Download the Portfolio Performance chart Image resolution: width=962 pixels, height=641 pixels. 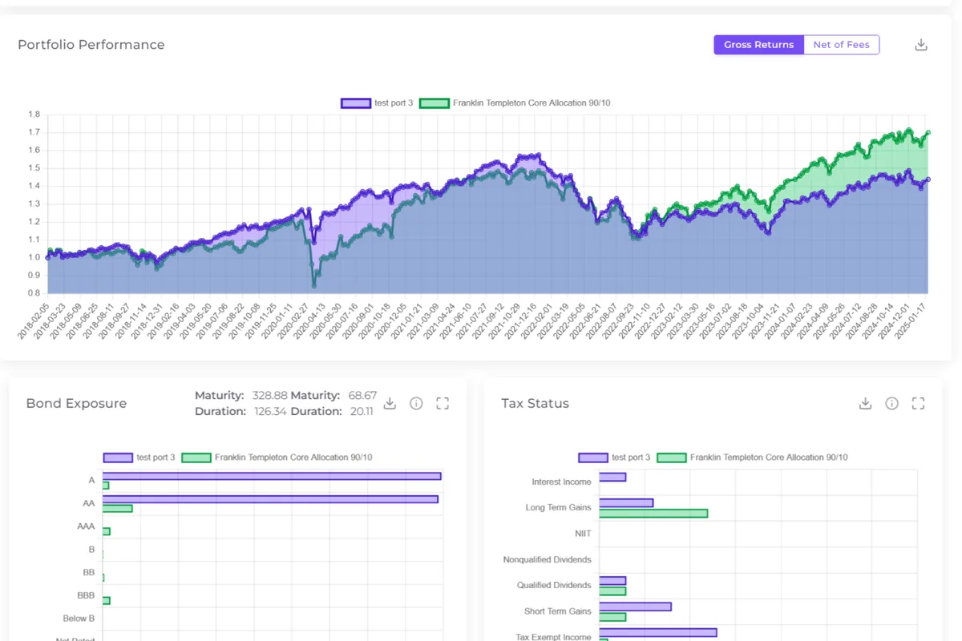pos(921,45)
